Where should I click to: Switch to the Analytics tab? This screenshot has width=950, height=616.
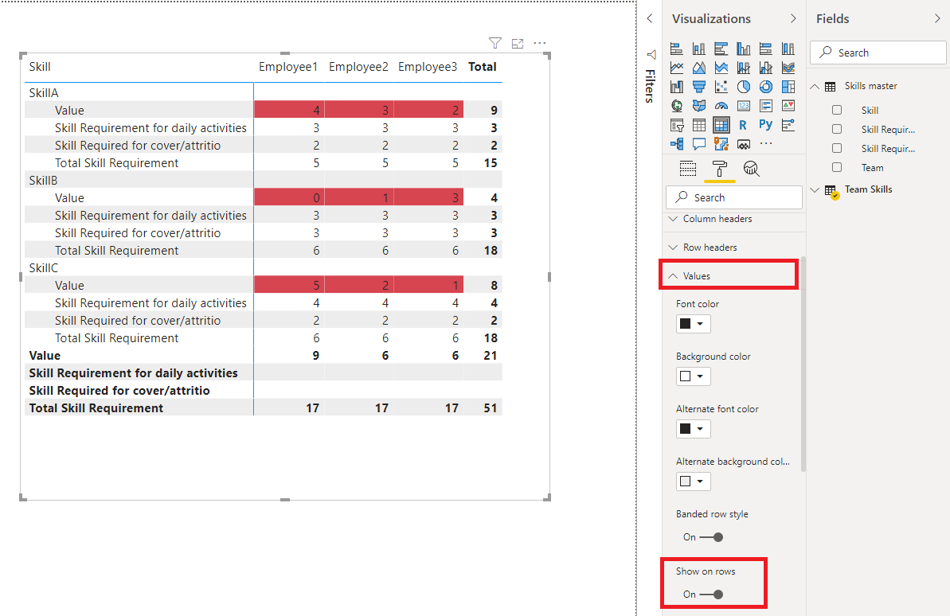(751, 169)
